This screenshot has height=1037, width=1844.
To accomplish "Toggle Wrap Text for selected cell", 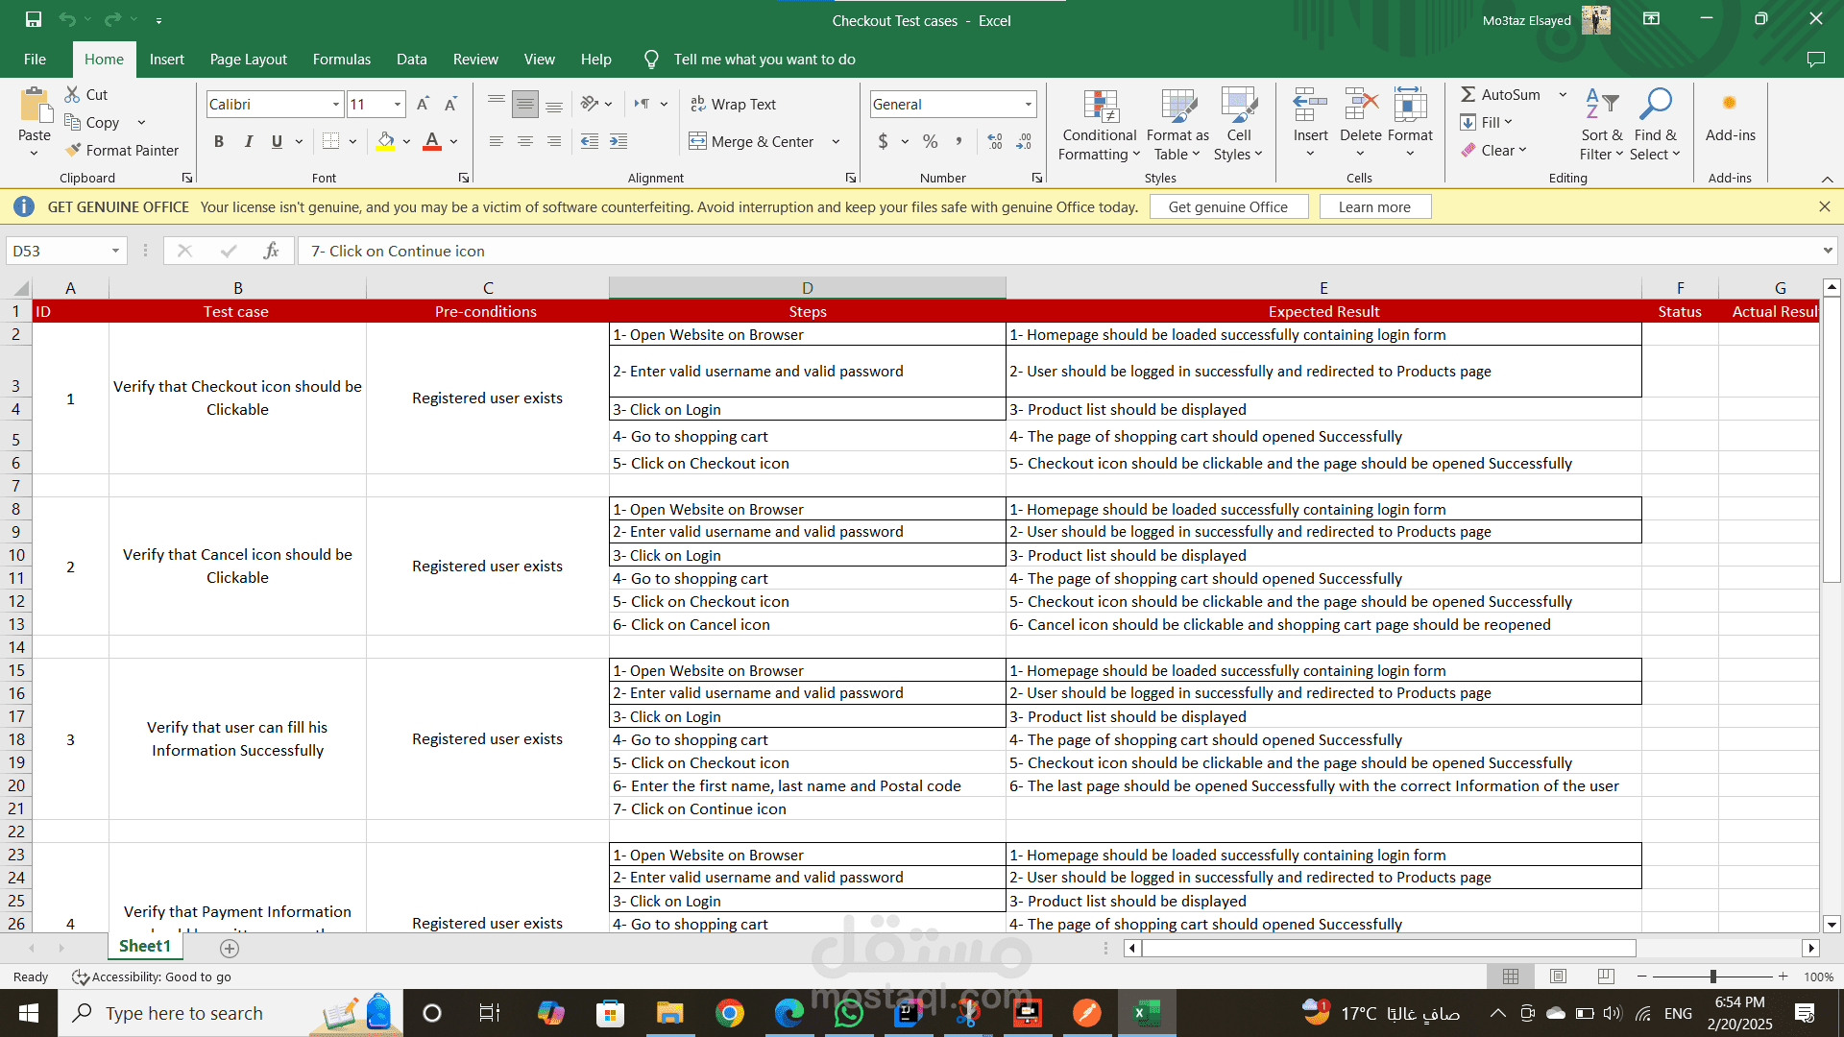I will tap(734, 104).
